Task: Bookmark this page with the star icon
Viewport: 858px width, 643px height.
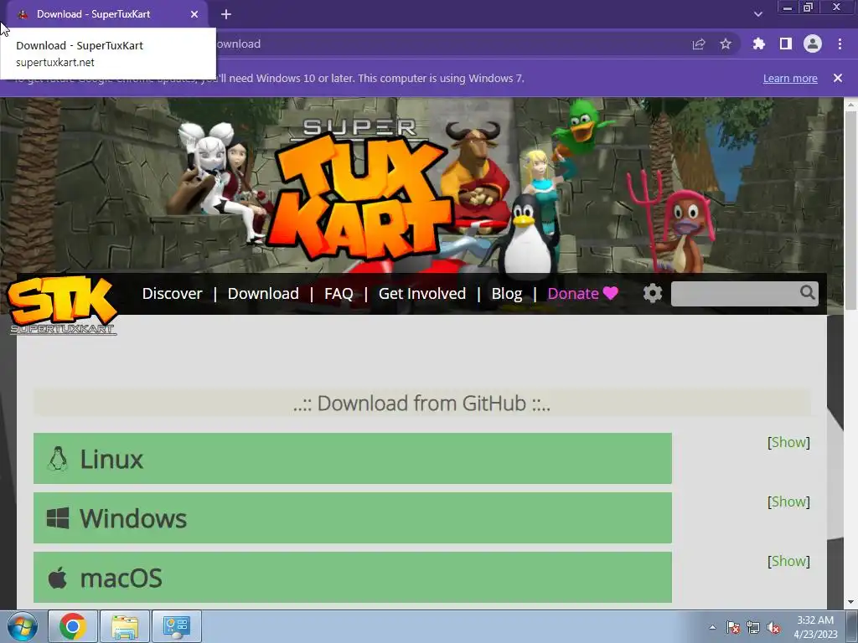Action: pos(726,44)
